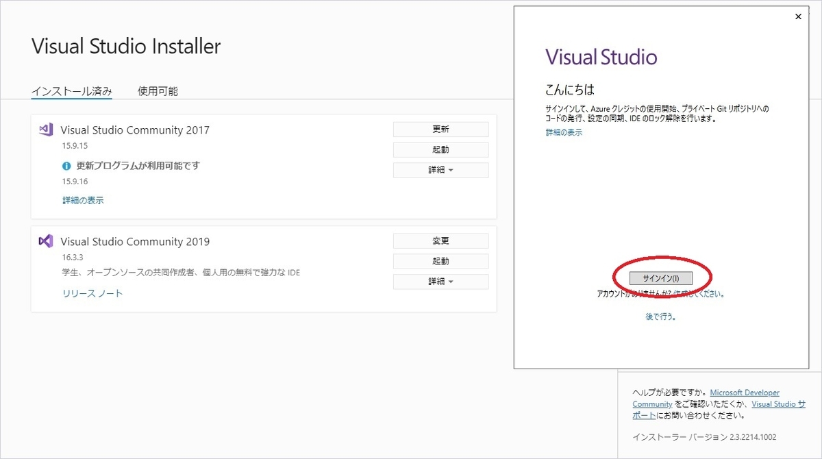This screenshot has height=459, width=822.
Task: Click the 作成してください account link
Action: 698,293
